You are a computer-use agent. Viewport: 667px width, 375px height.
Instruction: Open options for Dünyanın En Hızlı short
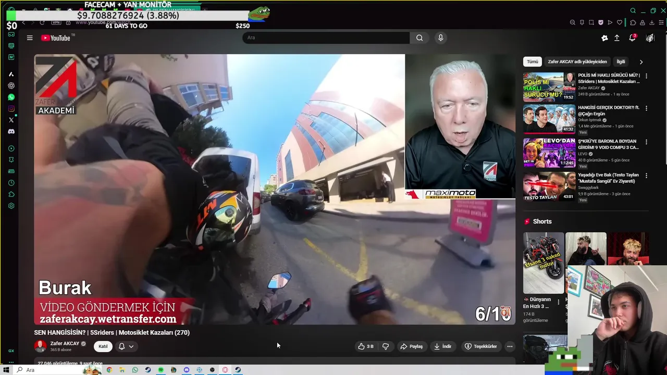tap(559, 302)
